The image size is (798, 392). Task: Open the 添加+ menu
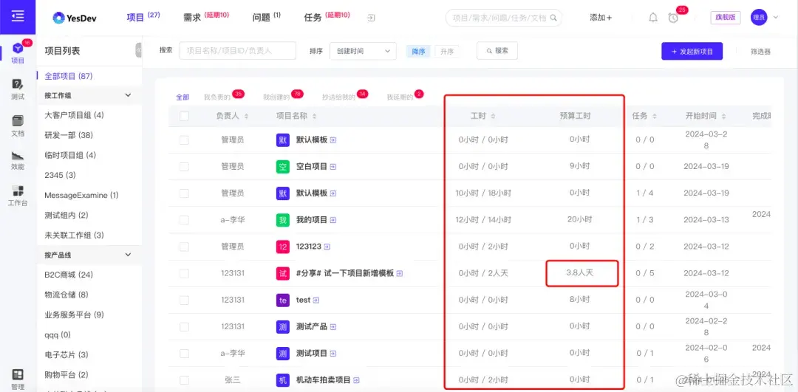click(x=601, y=18)
